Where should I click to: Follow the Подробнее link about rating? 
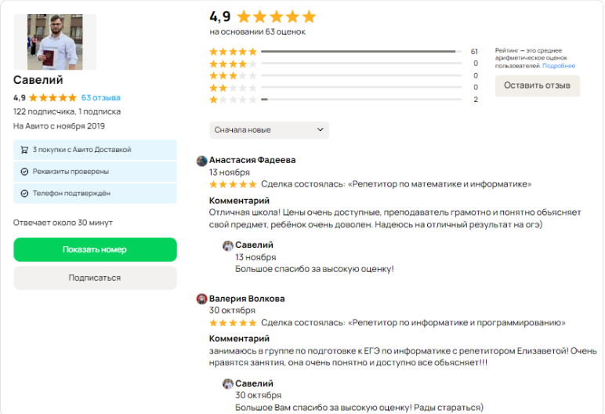[x=559, y=66]
